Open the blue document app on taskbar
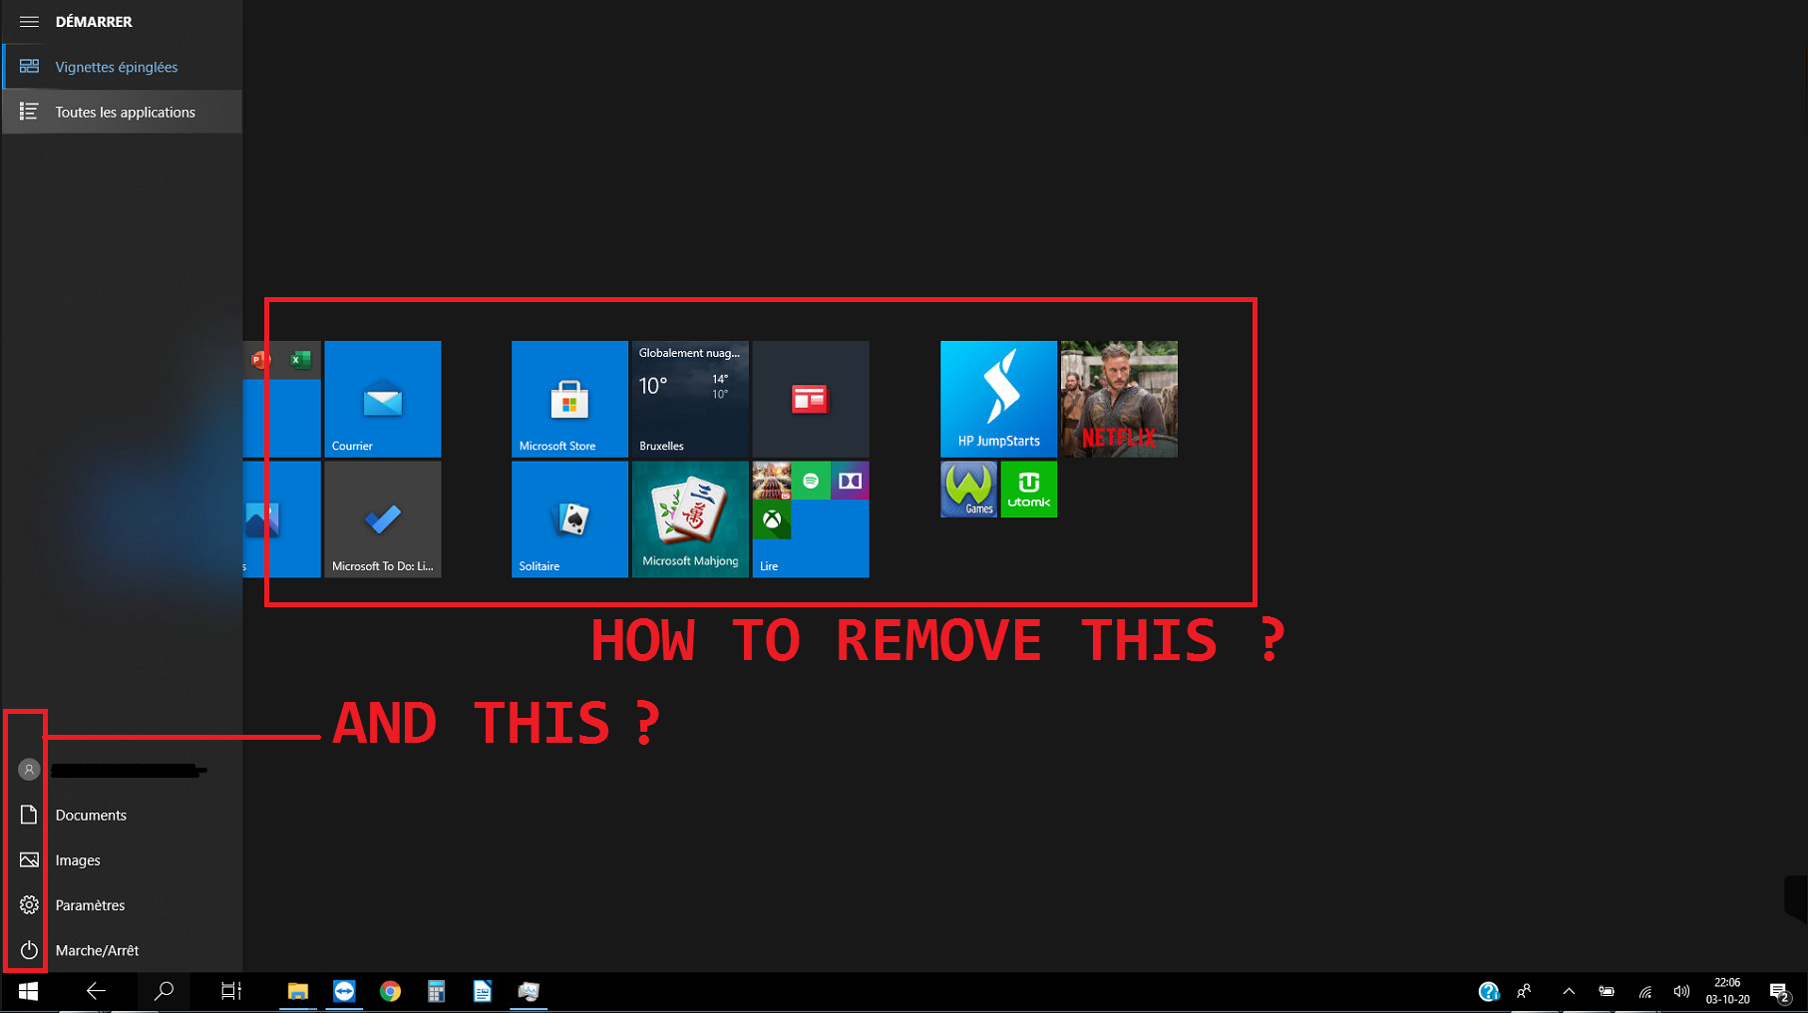This screenshot has height=1013, width=1808. 483,991
